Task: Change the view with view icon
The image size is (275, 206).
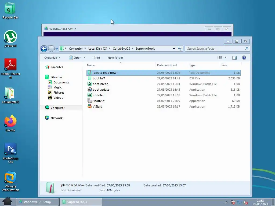Action: [220, 58]
